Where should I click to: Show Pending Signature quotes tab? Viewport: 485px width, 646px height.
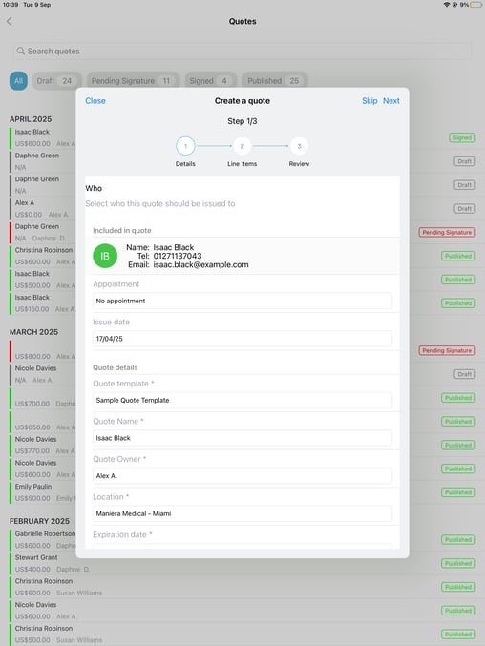pos(133,81)
